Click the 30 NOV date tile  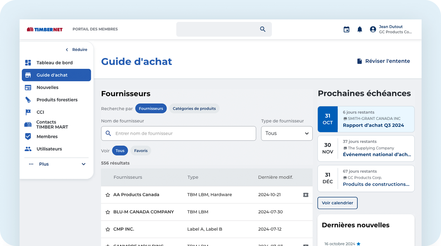coord(328,148)
